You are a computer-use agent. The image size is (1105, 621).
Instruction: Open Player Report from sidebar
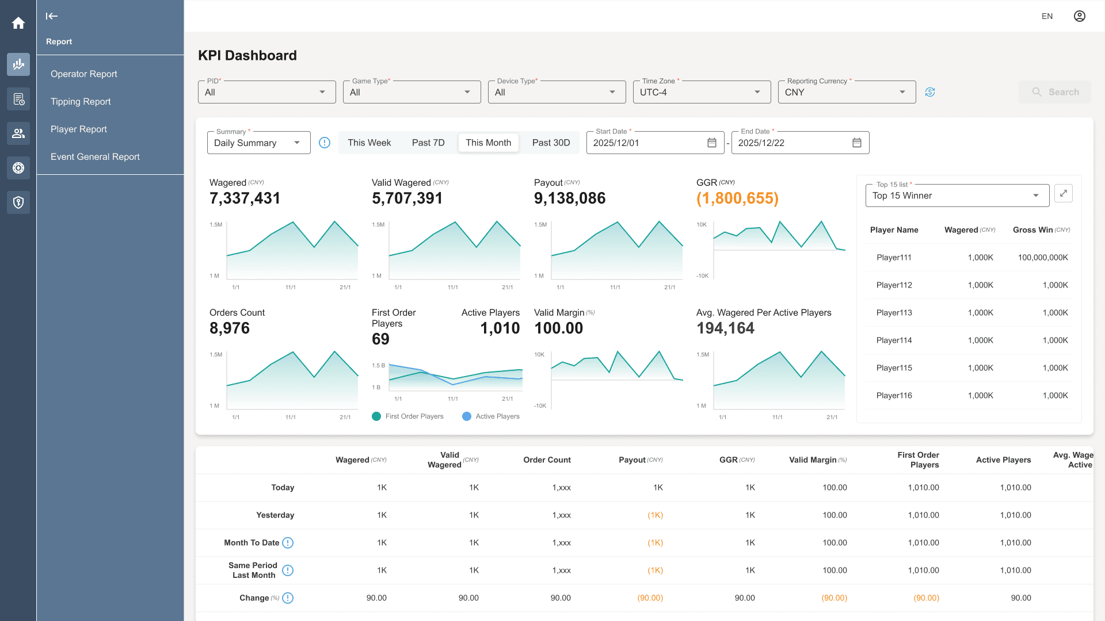pos(79,129)
